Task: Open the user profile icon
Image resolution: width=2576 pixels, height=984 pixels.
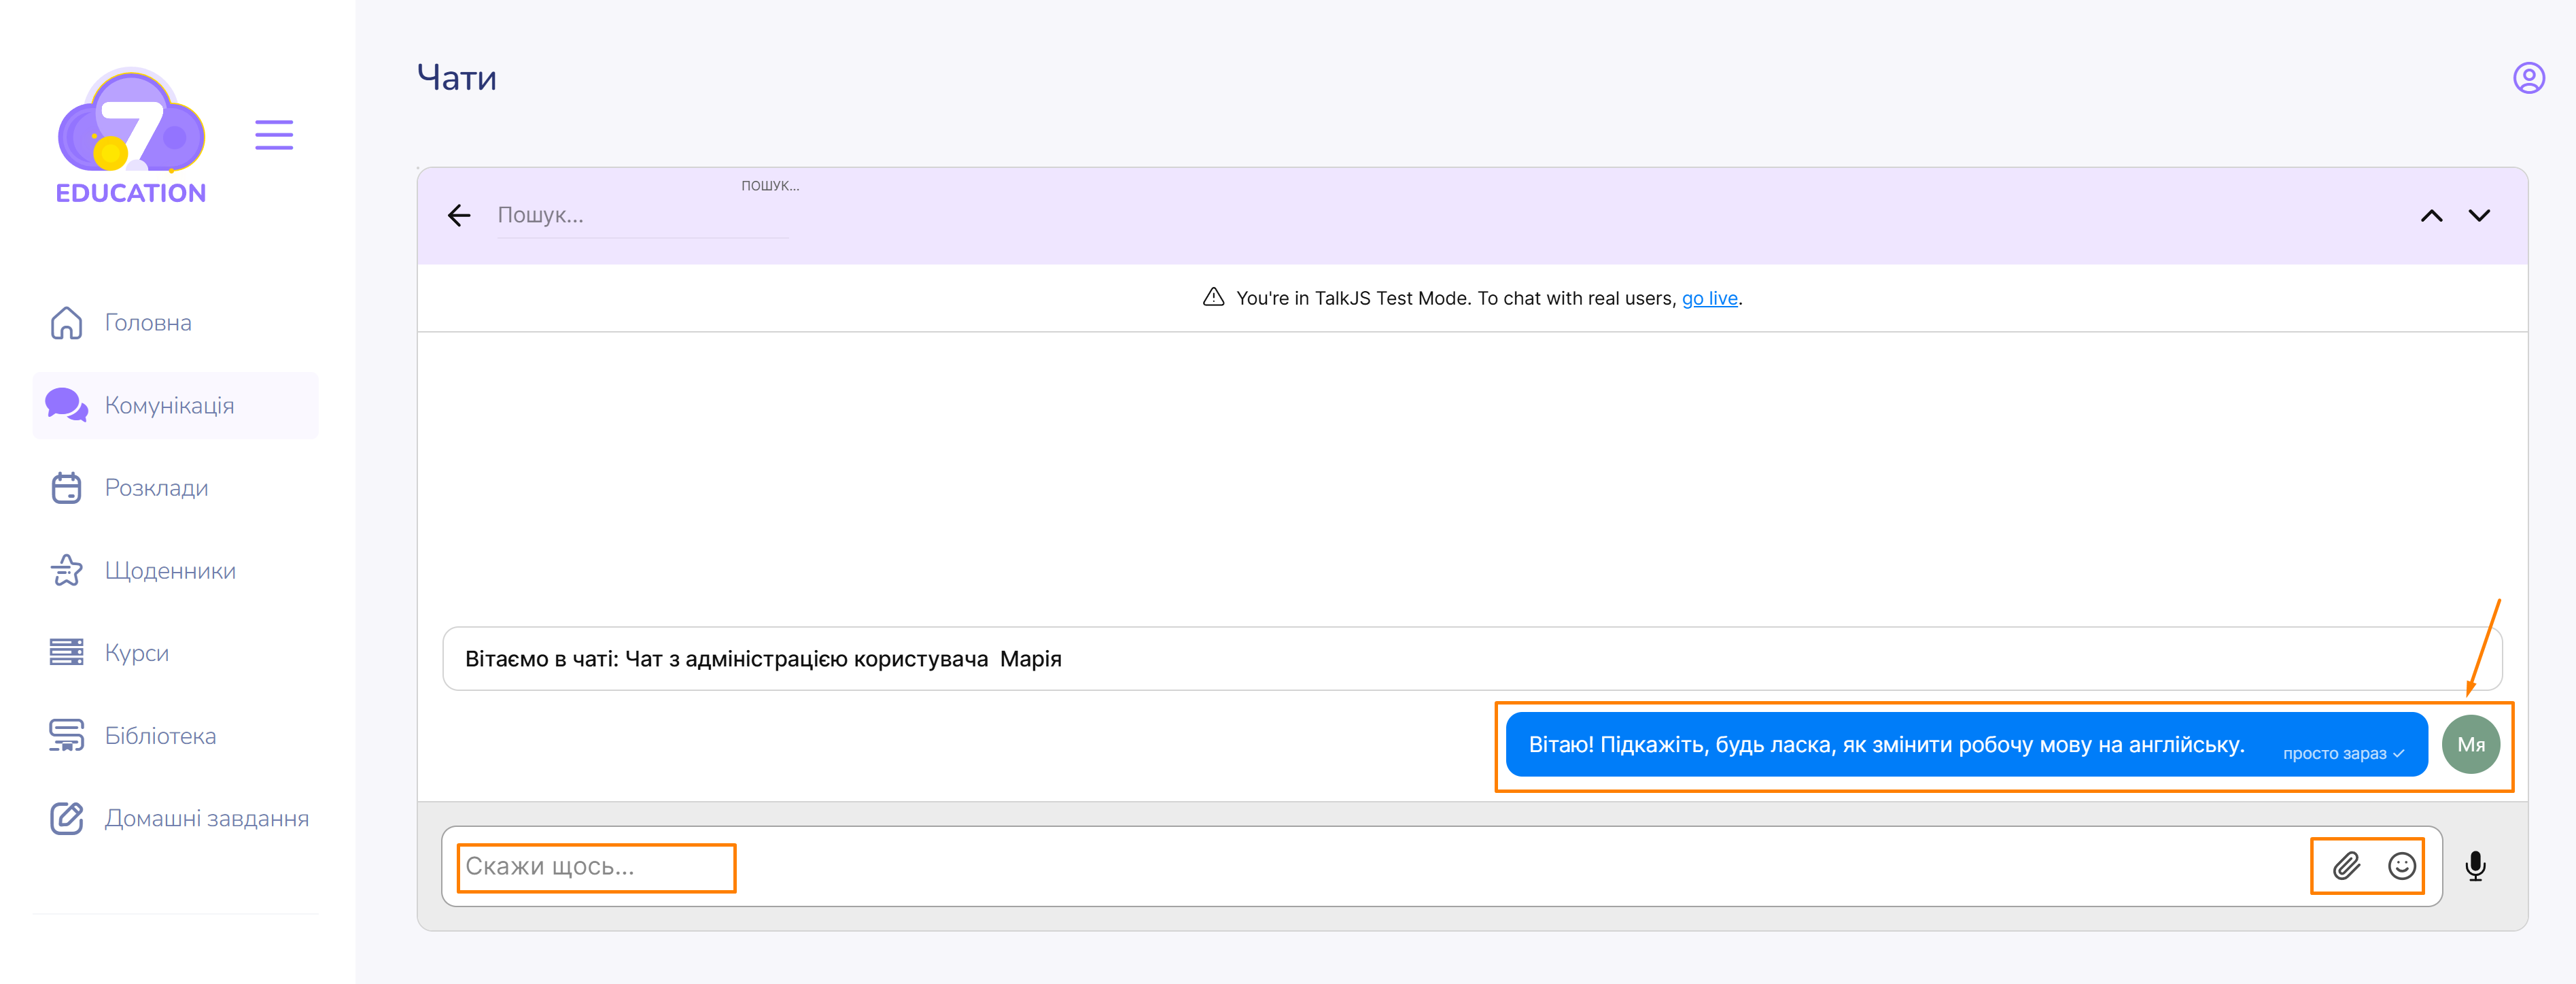Action: 2529,78
